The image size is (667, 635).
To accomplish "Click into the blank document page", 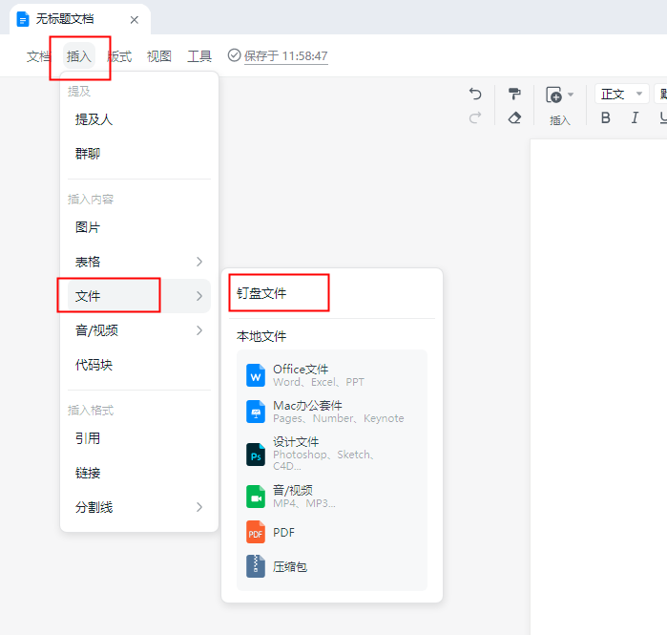I will (x=598, y=387).
